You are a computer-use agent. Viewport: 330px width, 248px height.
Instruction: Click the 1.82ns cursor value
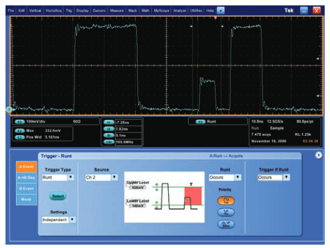(122, 129)
